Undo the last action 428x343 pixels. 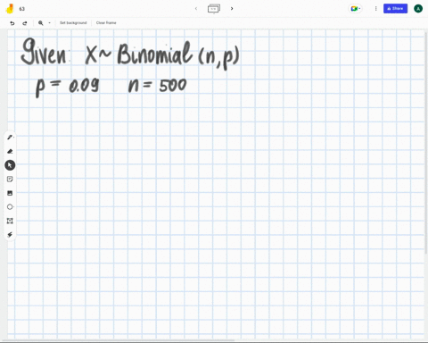(x=12, y=23)
